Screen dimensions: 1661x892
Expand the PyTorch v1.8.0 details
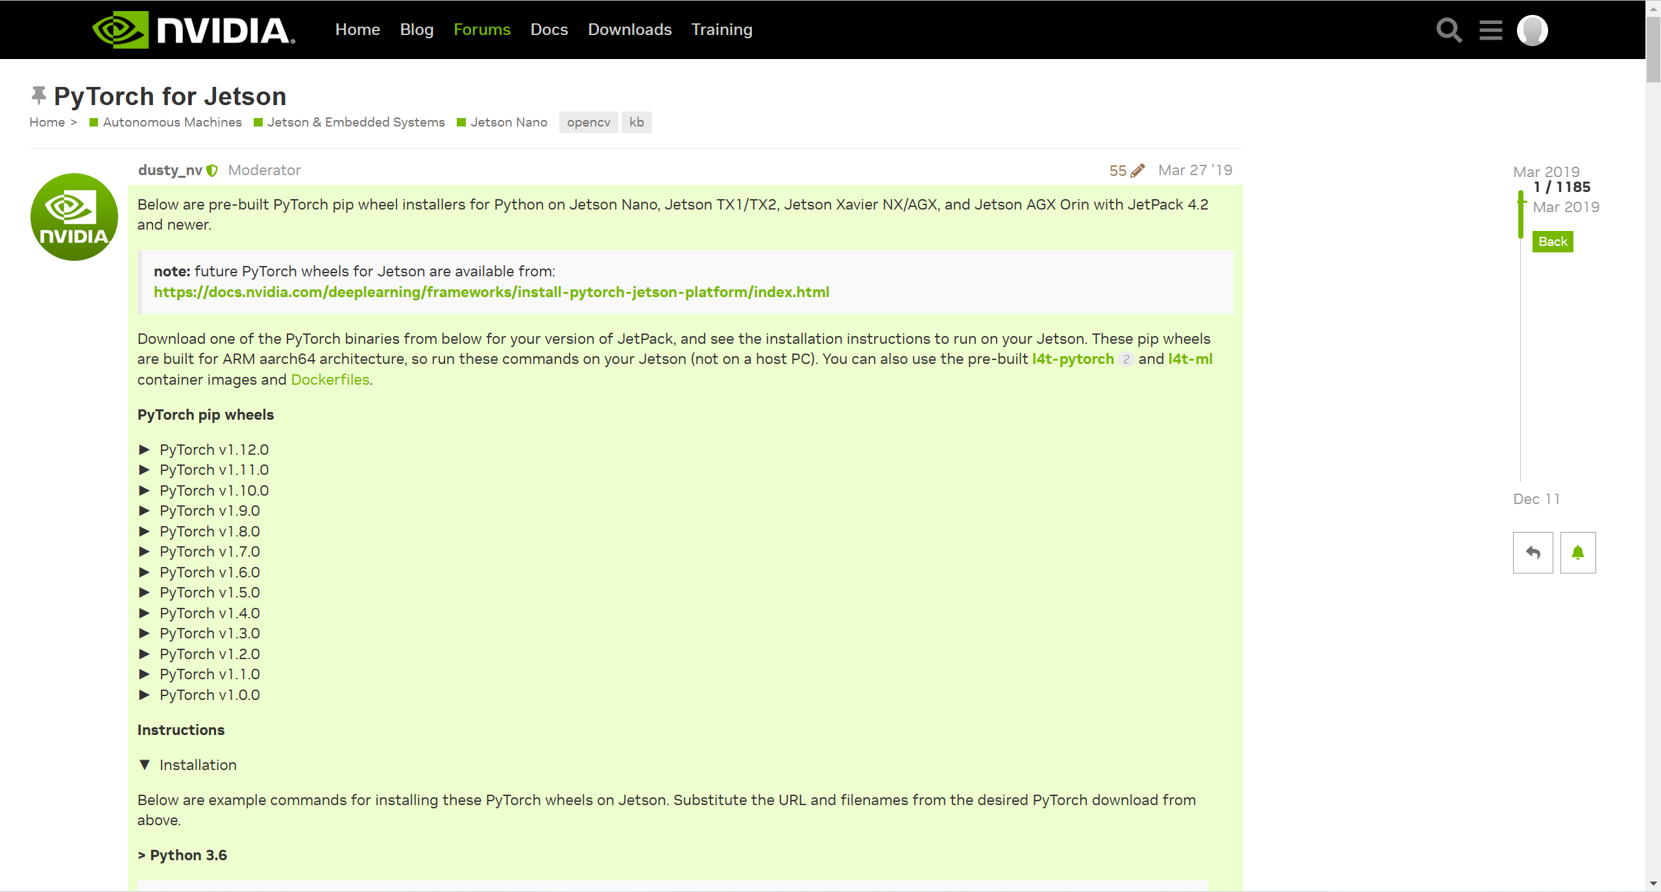[x=209, y=531]
